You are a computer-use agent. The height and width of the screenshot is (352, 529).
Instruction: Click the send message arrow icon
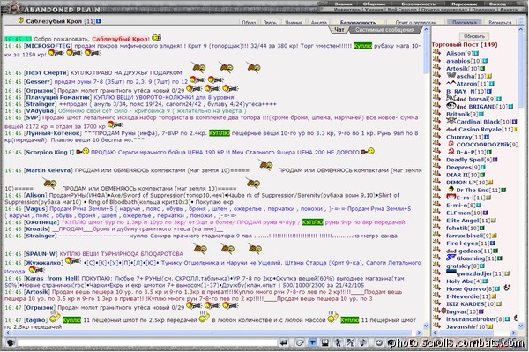284,343
